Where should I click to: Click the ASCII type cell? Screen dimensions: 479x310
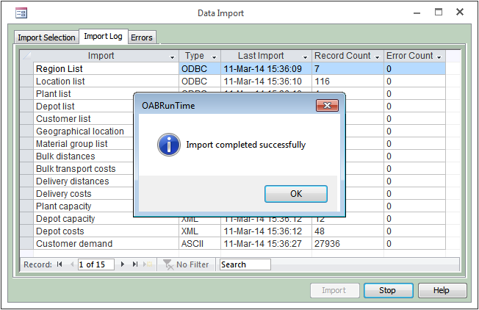click(x=200, y=243)
